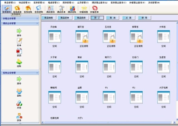Click the 商品退单 button
178x126 pixels.
65,18
